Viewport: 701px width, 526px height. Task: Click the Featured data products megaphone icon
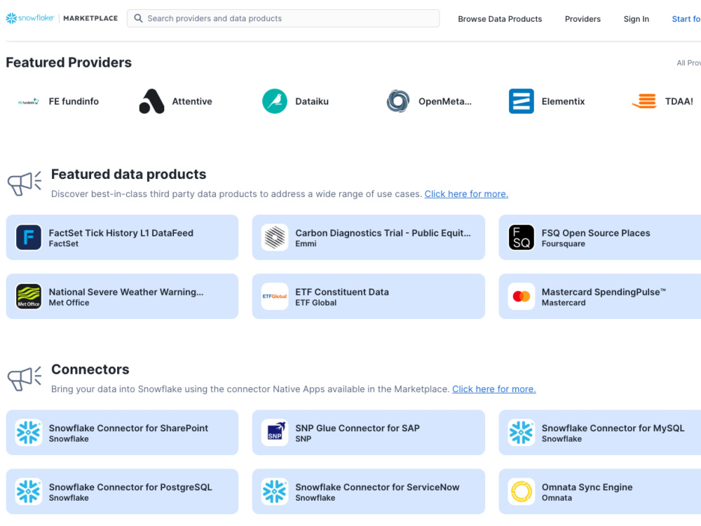(x=25, y=183)
